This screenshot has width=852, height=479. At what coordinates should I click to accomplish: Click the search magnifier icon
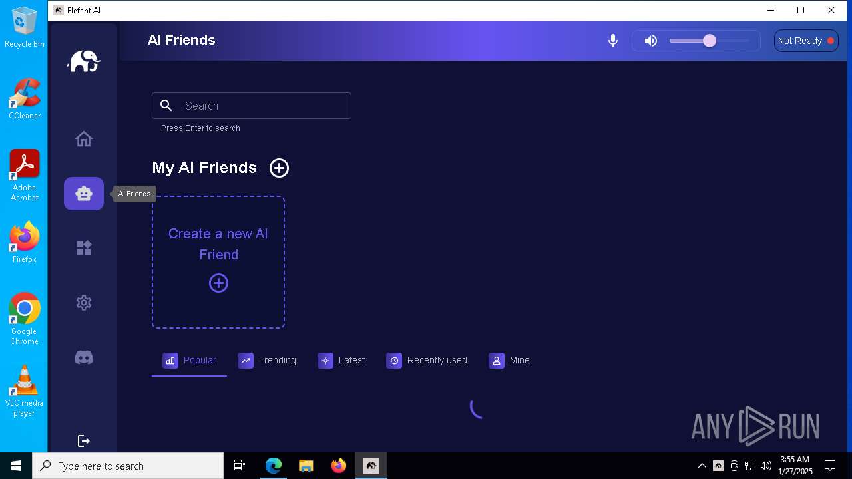(x=166, y=106)
